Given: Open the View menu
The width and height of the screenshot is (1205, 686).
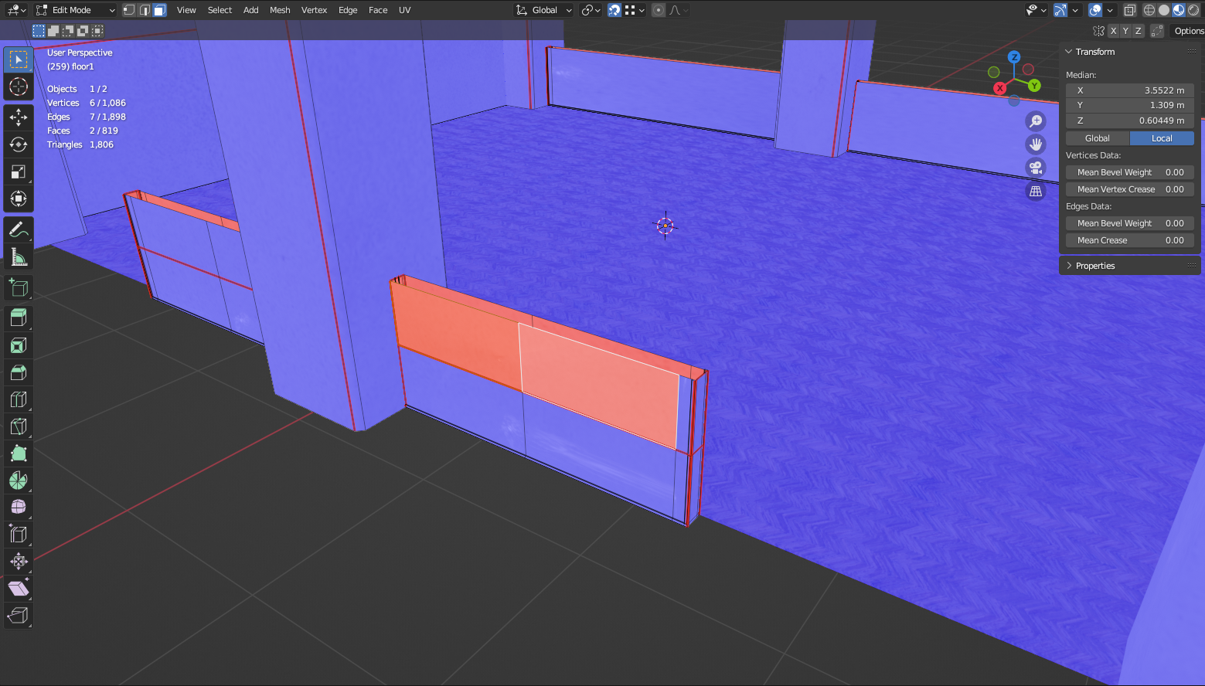Looking at the screenshot, I should pyautogui.click(x=186, y=10).
